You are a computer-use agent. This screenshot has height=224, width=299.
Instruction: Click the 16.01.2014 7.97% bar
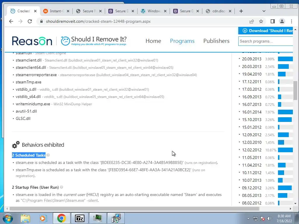click(285, 112)
